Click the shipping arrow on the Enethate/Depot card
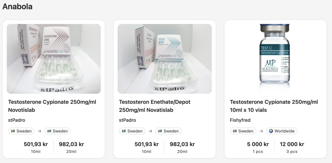 tap(150, 131)
